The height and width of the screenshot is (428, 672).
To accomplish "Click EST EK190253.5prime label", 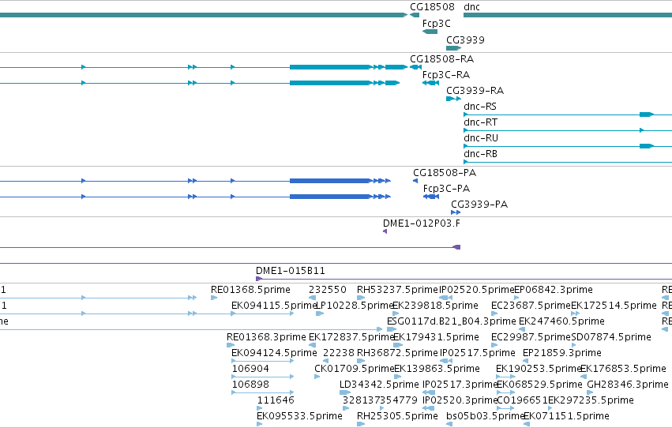I will [539, 370].
